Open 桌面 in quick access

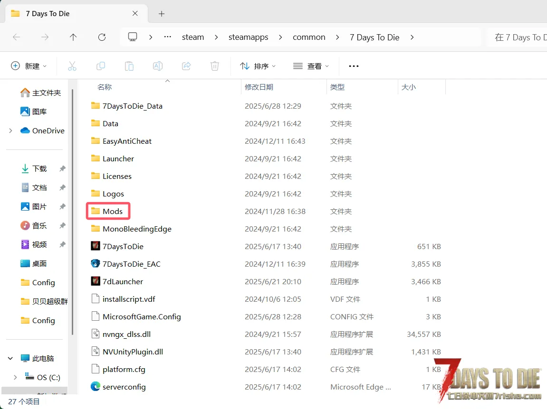pyautogui.click(x=34, y=263)
